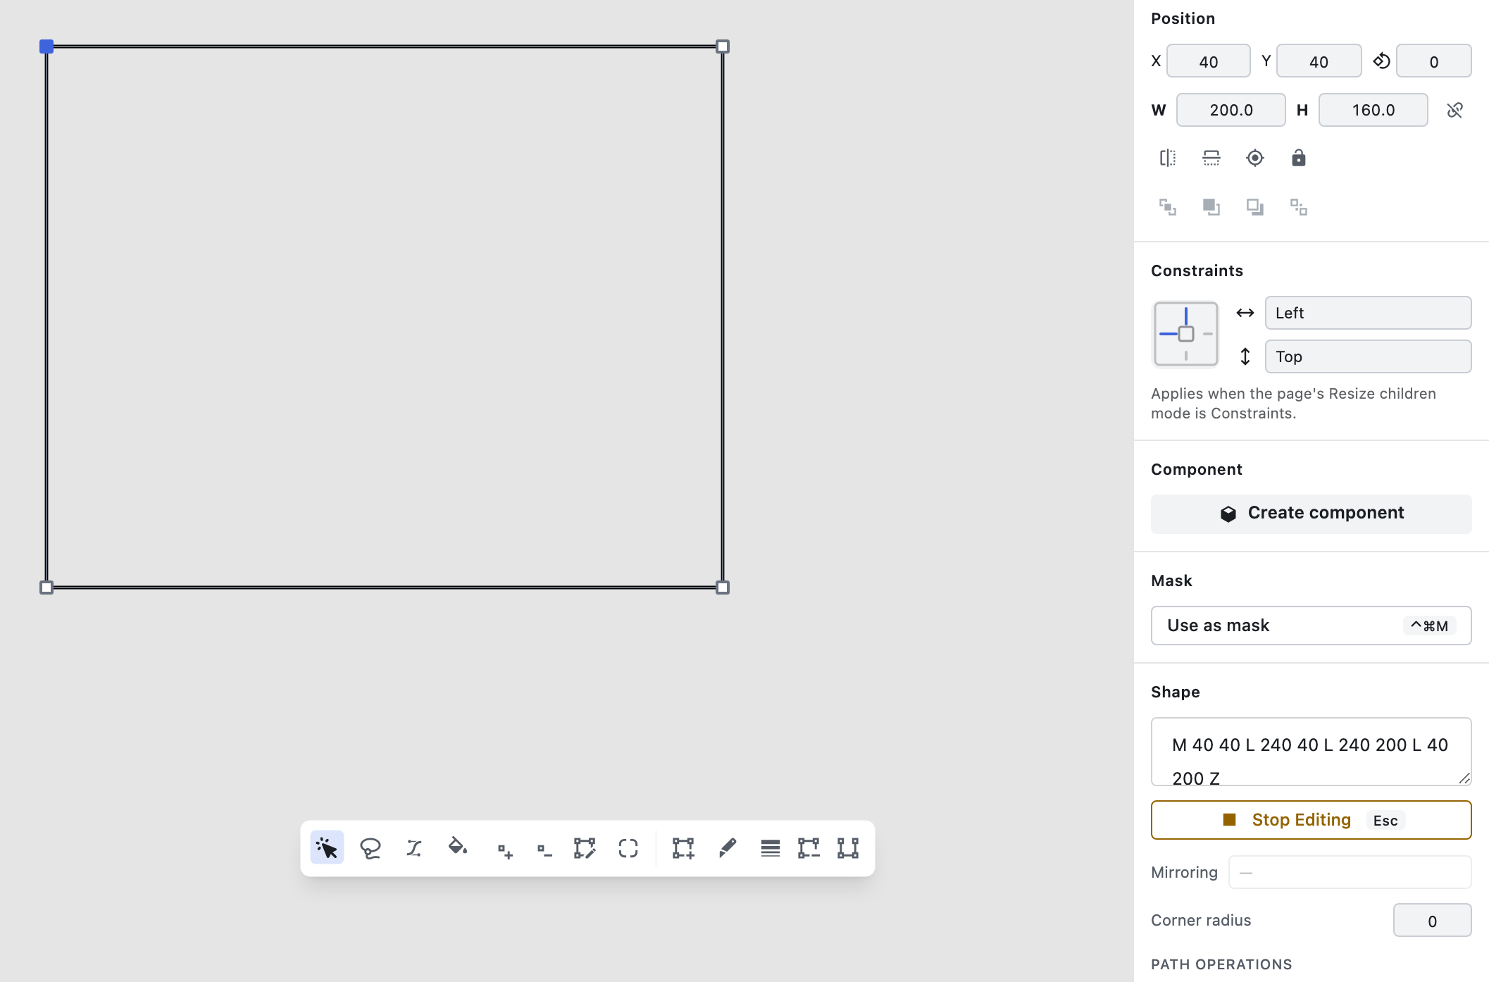
Task: Click the horizontal constraint arrows icon
Action: click(x=1245, y=313)
